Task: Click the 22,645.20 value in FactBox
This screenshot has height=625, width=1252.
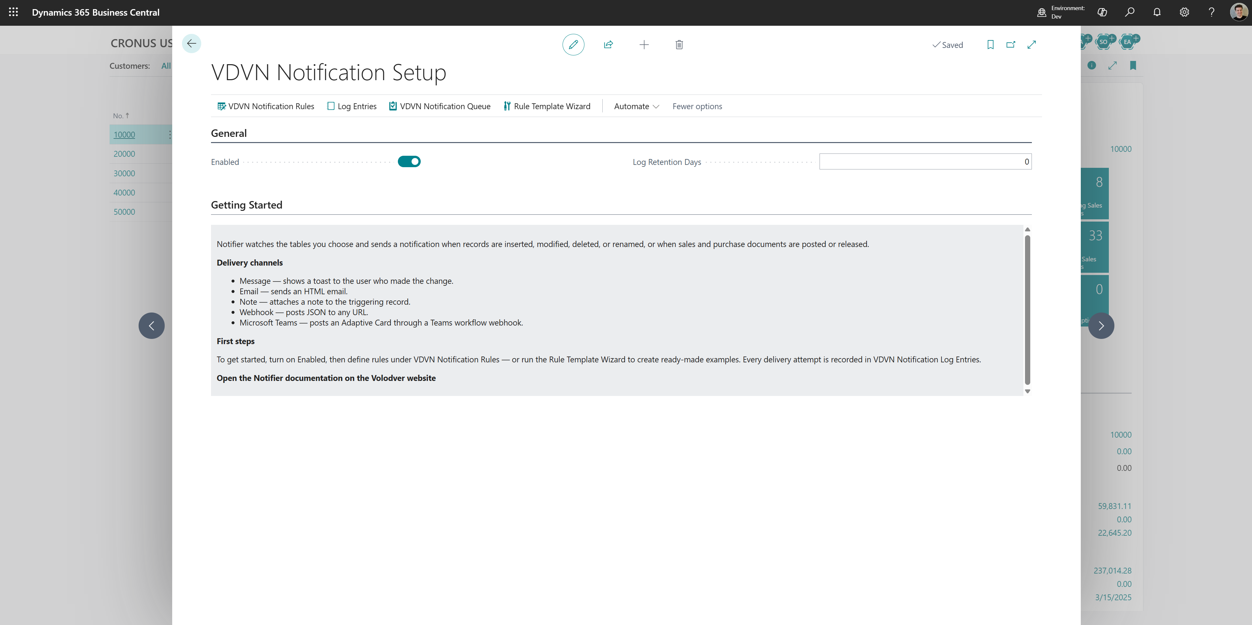Action: [x=1114, y=533]
